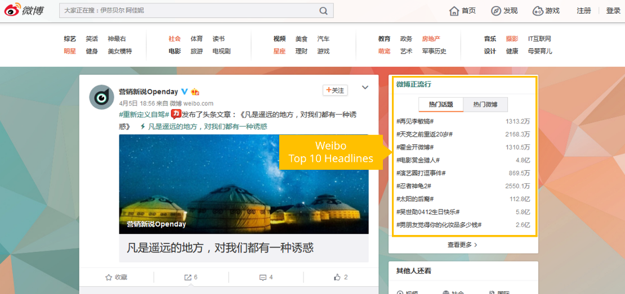This screenshot has width=625, height=294.
Task: Select the IT互联网 category
Action: (x=539, y=39)
